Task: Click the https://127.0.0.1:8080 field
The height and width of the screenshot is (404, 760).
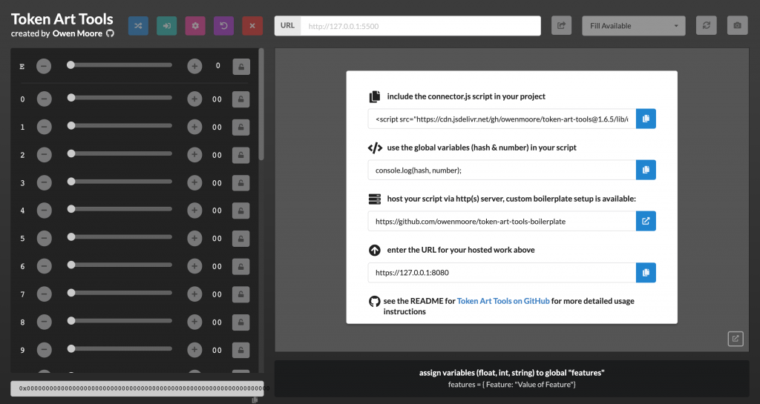Action: click(502, 272)
